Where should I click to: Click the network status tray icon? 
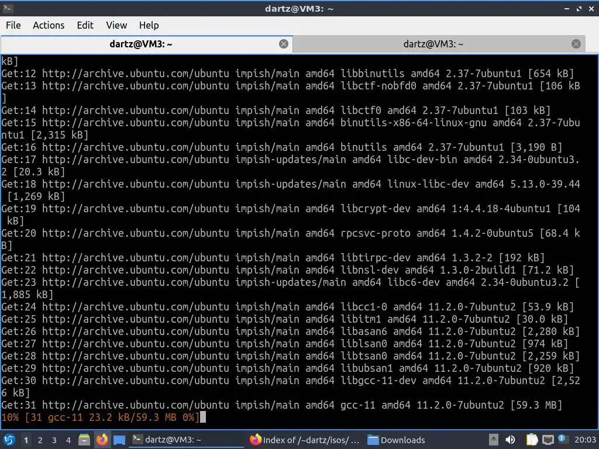[548, 440]
